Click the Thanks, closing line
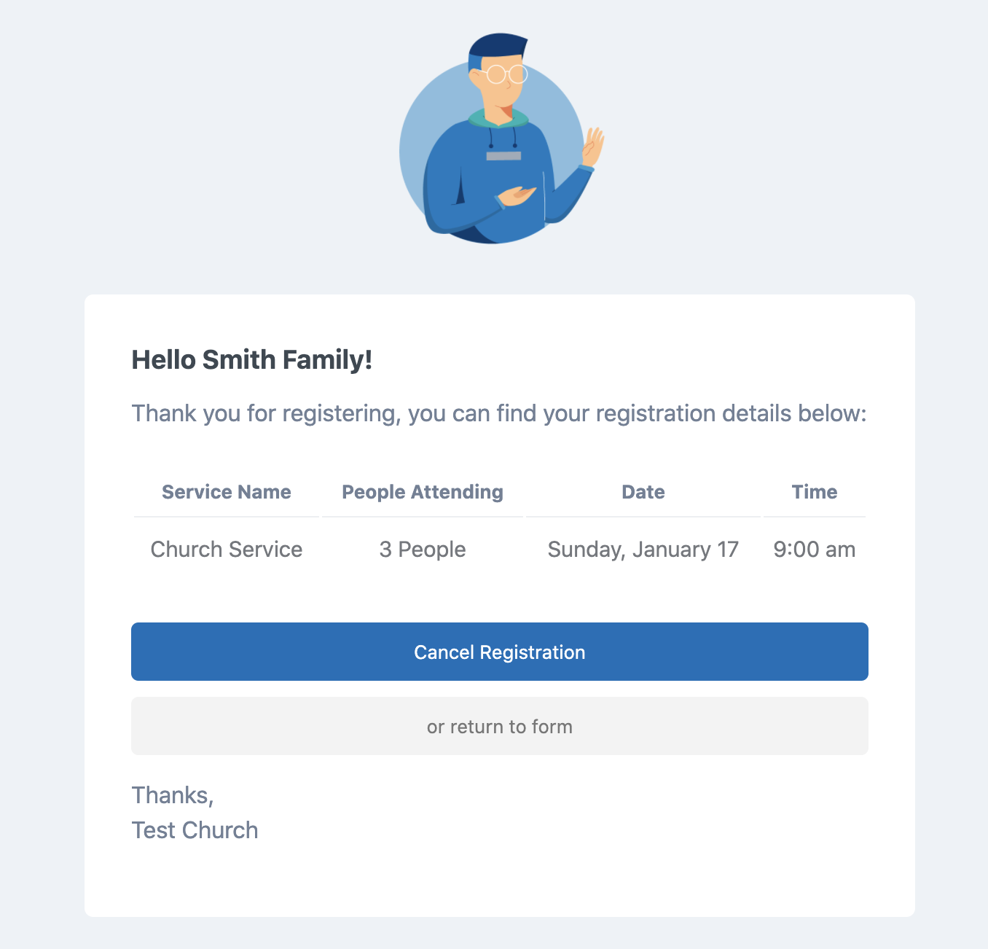 [x=173, y=795]
